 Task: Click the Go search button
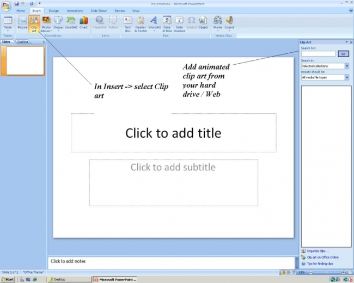click(343, 54)
